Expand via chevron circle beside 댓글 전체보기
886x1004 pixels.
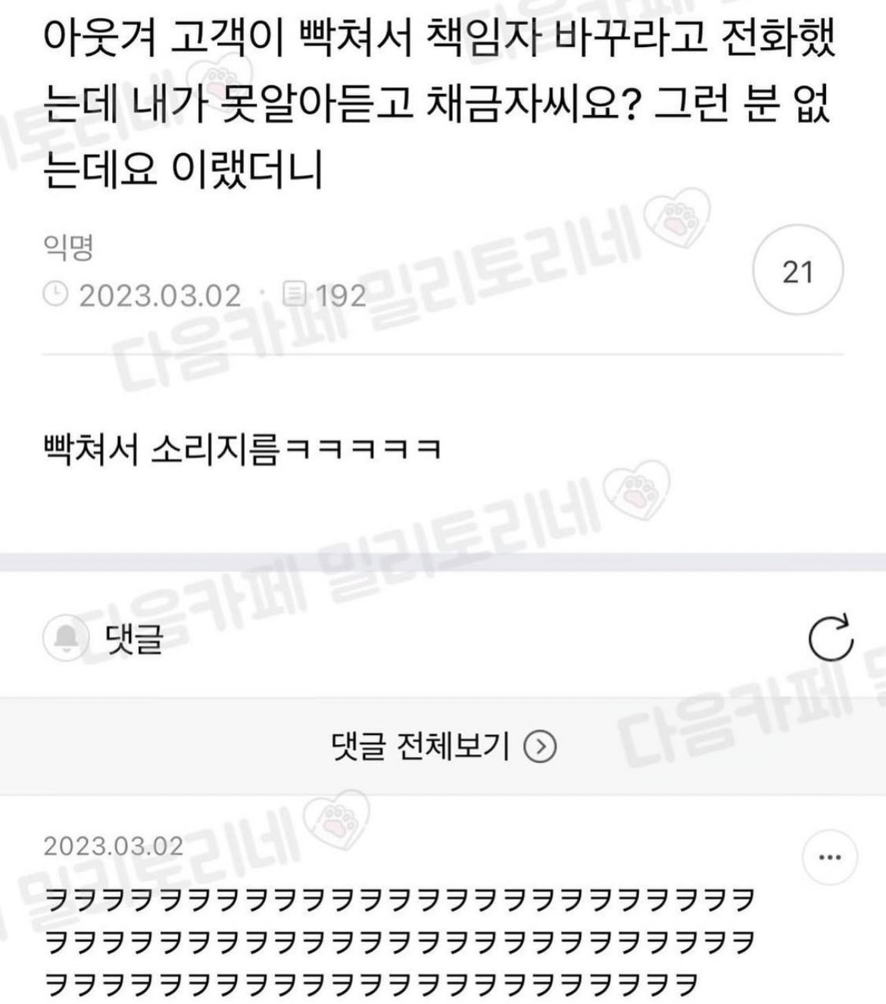[541, 747]
